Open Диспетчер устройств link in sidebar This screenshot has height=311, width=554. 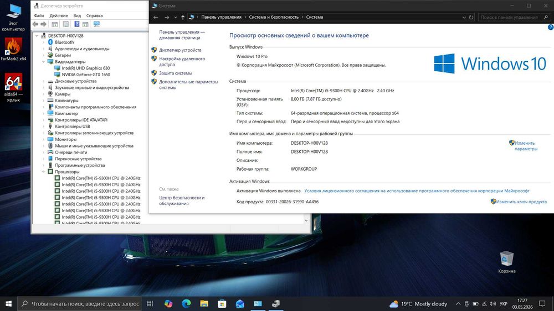click(180, 50)
